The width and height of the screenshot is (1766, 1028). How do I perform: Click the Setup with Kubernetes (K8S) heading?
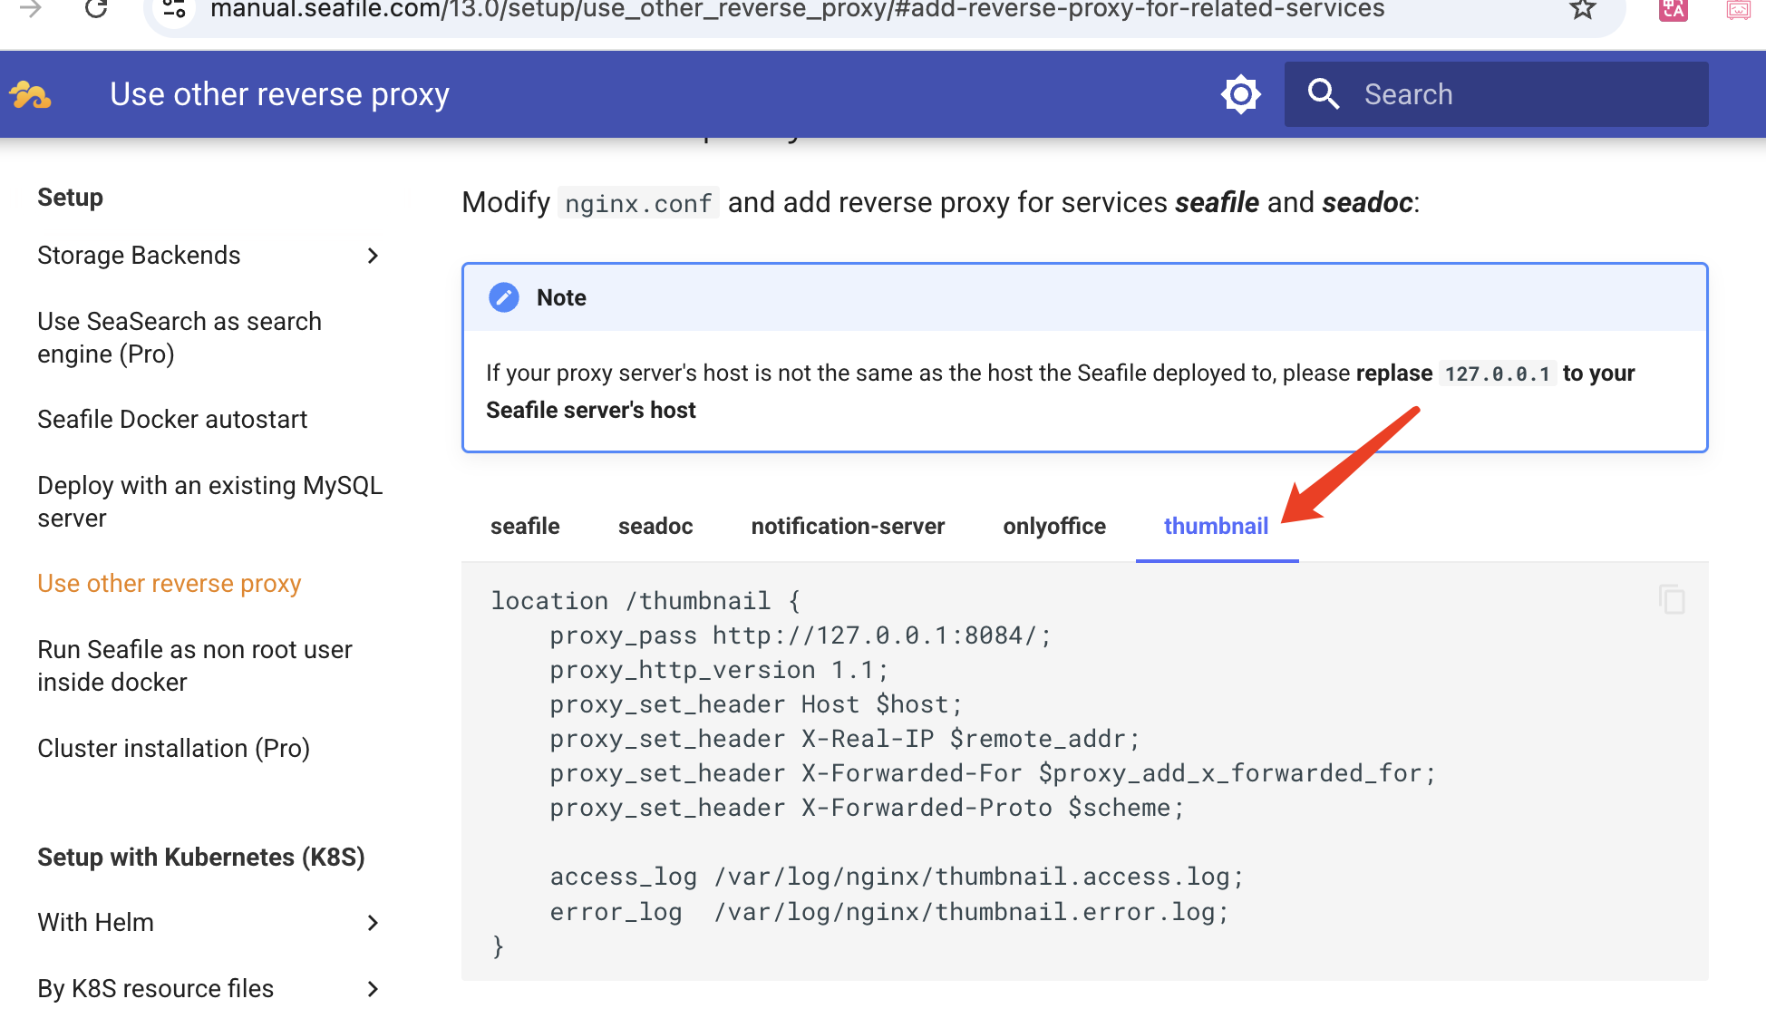click(201, 858)
